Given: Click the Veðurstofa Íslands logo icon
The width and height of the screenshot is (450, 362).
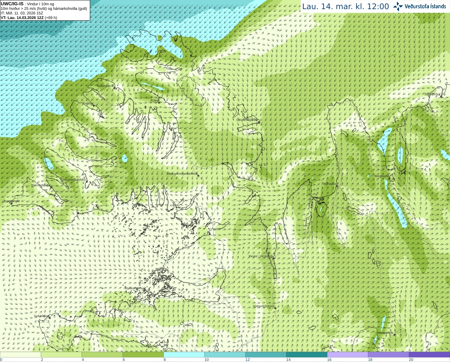Looking at the screenshot, I should pos(398,6).
